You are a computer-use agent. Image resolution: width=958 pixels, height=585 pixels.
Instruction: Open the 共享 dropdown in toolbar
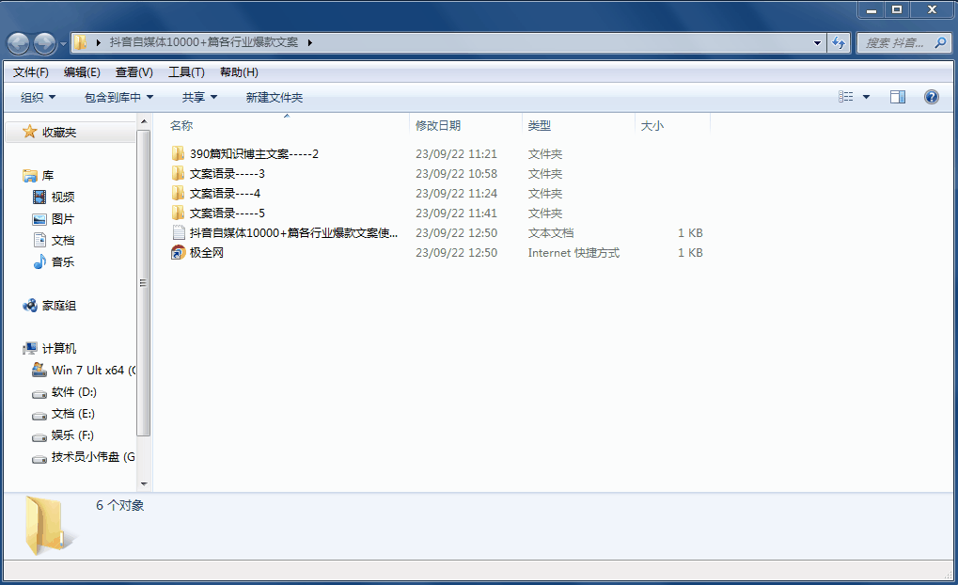tap(199, 98)
